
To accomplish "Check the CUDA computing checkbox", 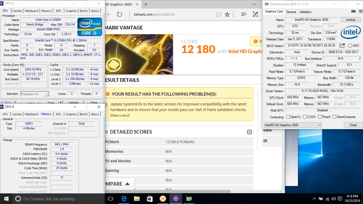I will 305,117.
